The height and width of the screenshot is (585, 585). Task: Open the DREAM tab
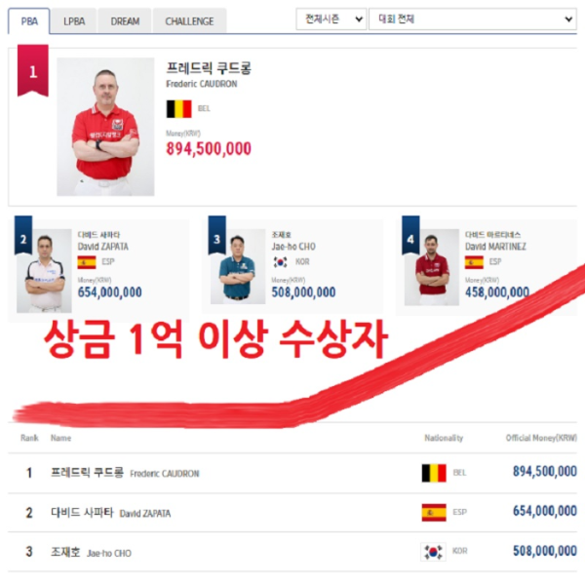125,20
